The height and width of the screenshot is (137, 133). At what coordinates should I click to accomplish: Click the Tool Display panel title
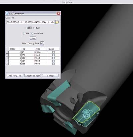click(67, 2)
